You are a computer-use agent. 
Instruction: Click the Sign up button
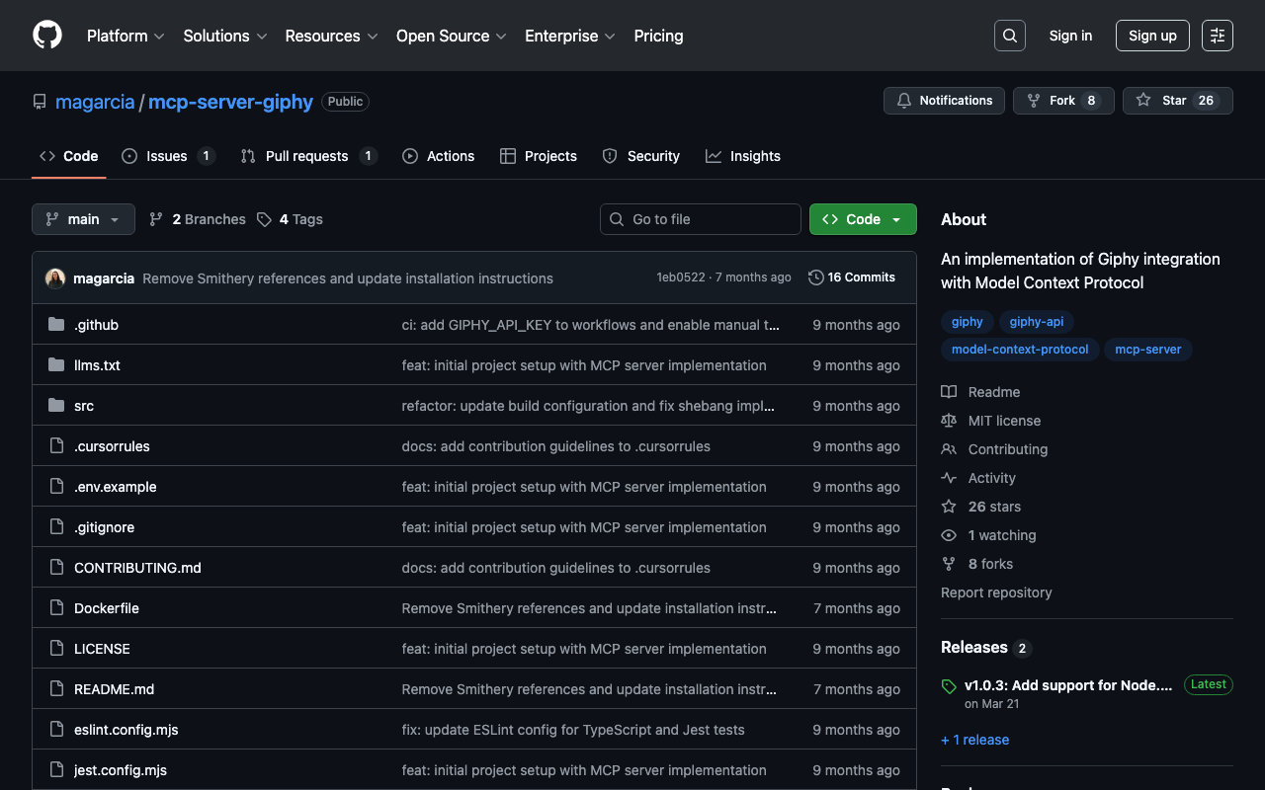pos(1152,36)
